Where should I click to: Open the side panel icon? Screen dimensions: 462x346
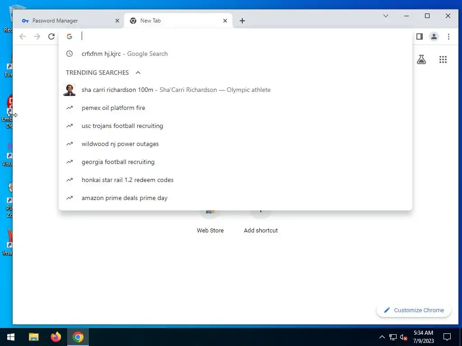420,36
